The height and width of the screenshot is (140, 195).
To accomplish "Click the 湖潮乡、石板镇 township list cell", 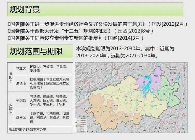I will (48, 69).
